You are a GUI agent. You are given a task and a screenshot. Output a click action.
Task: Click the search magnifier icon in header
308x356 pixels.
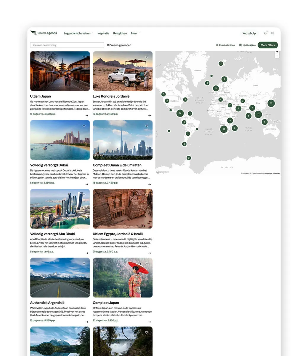click(x=273, y=33)
